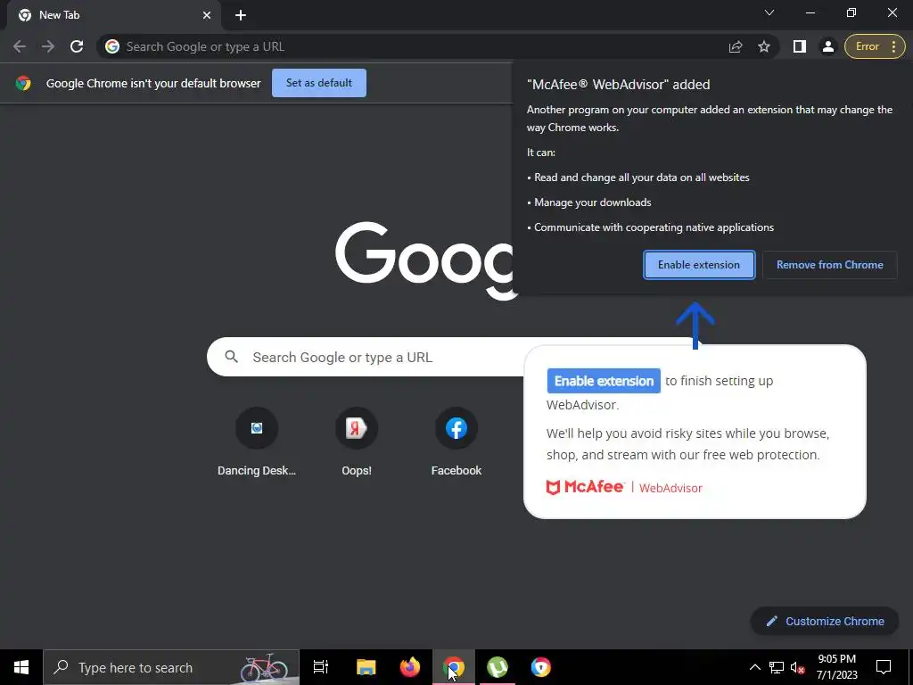Viewport: 913px width, 685px height.
Task: Set Chrome as default browser
Action: 319,83
